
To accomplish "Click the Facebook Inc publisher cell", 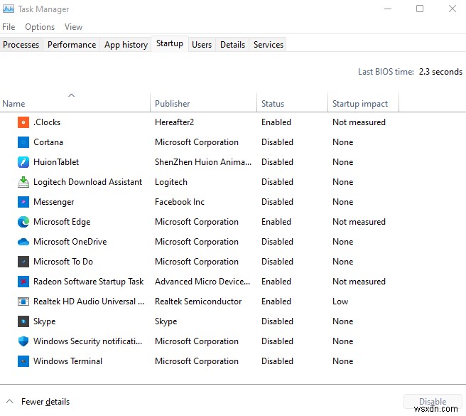I will pos(180,202).
